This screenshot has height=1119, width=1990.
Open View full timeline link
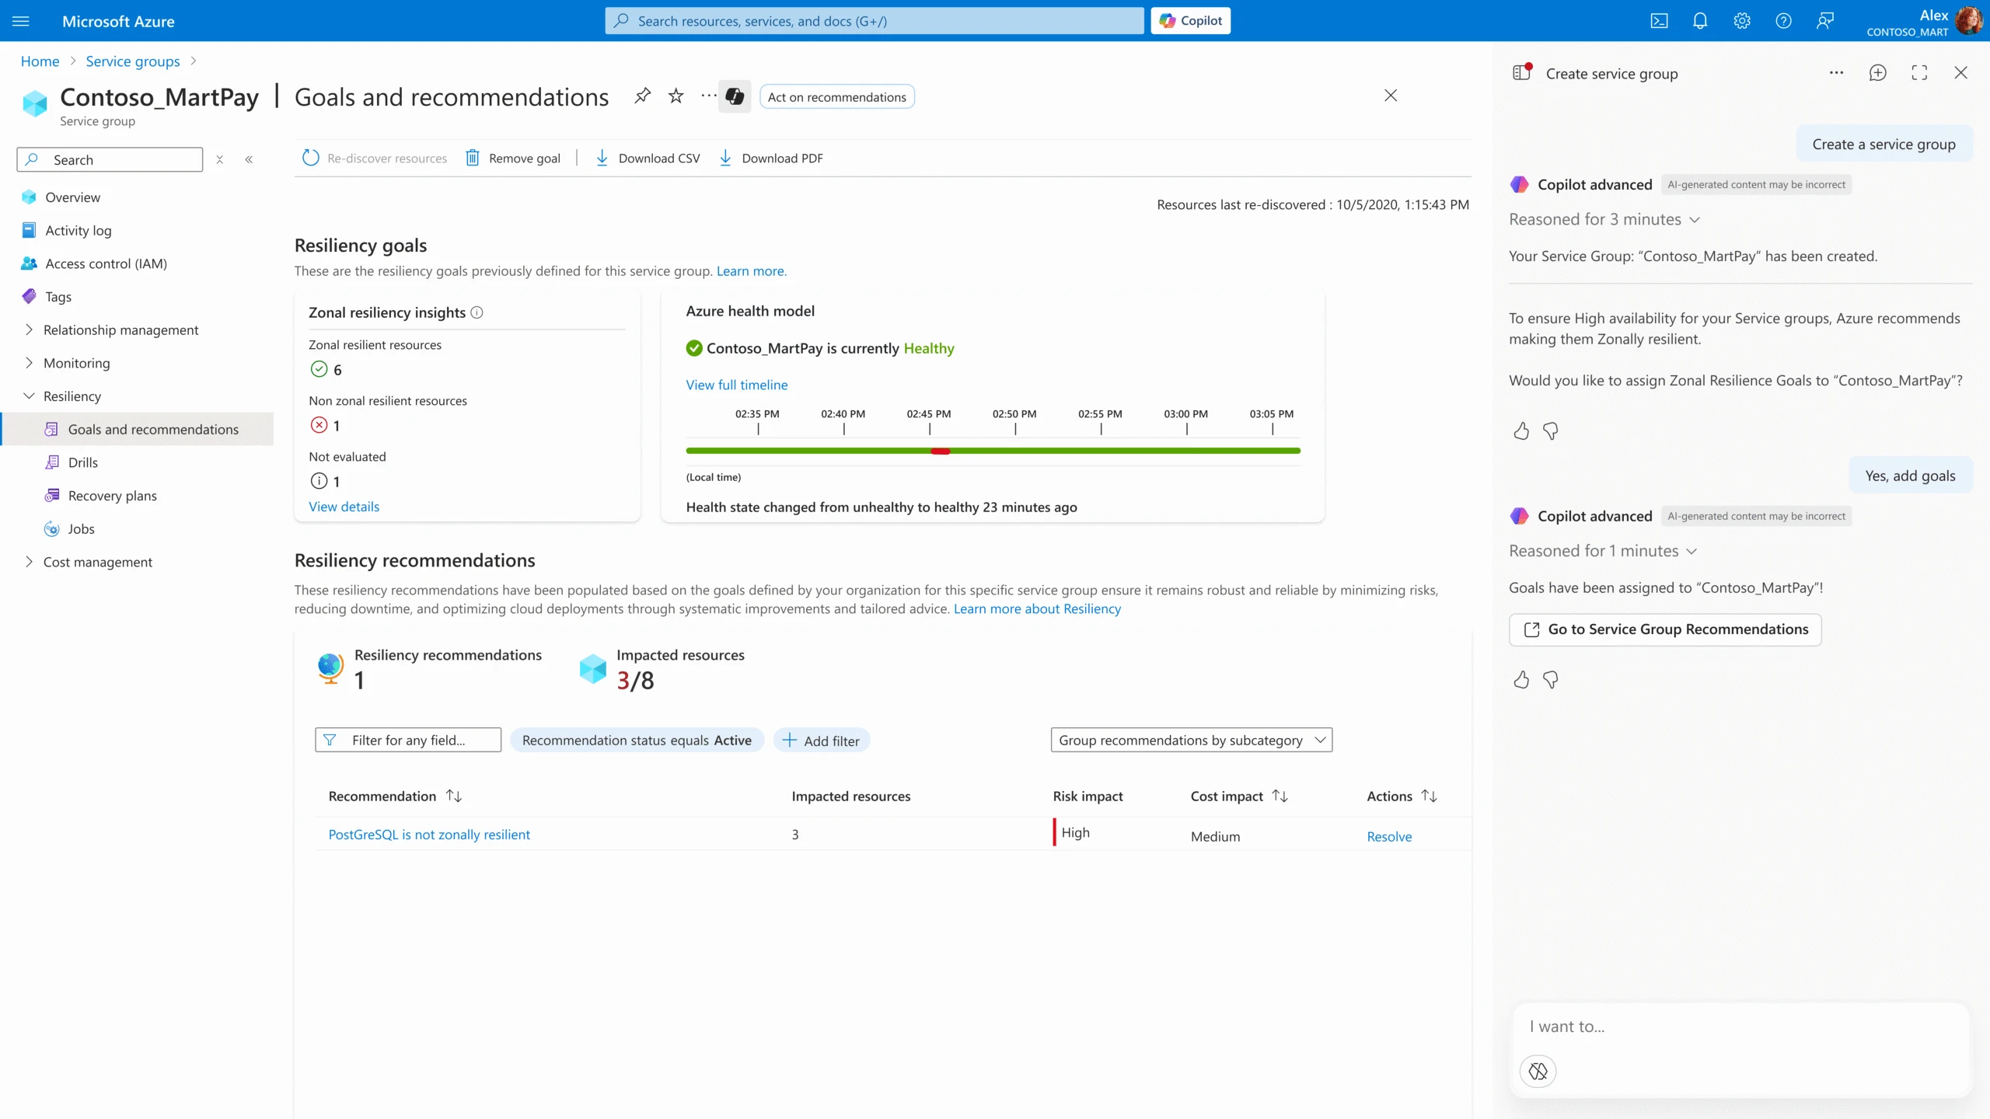pyautogui.click(x=736, y=385)
